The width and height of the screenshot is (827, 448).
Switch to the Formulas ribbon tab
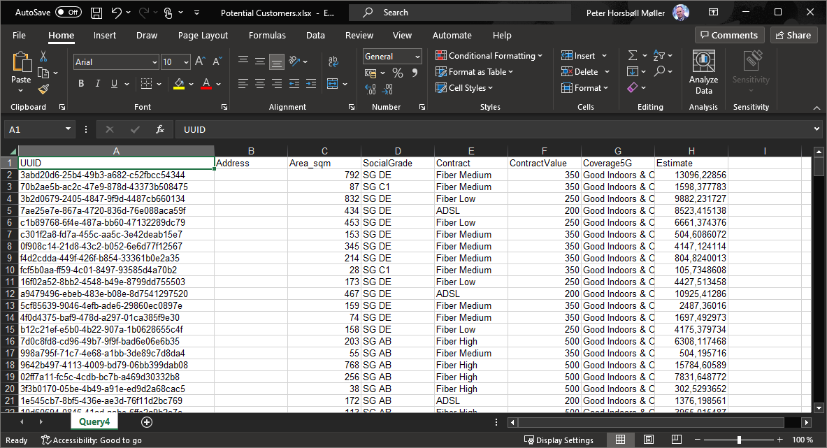pos(267,35)
